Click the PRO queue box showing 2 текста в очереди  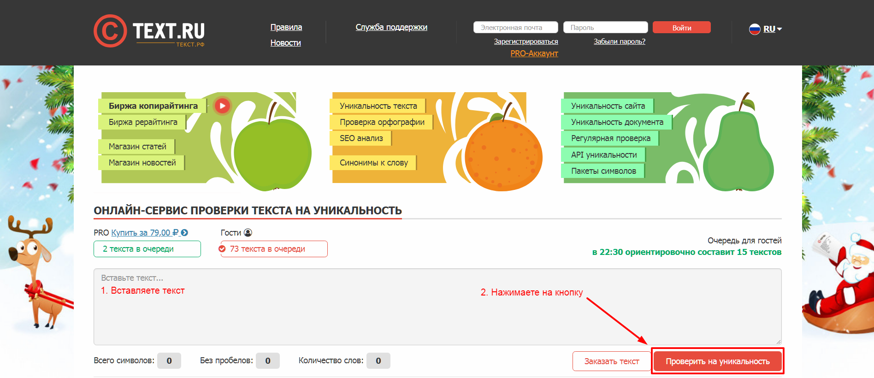pyautogui.click(x=147, y=249)
